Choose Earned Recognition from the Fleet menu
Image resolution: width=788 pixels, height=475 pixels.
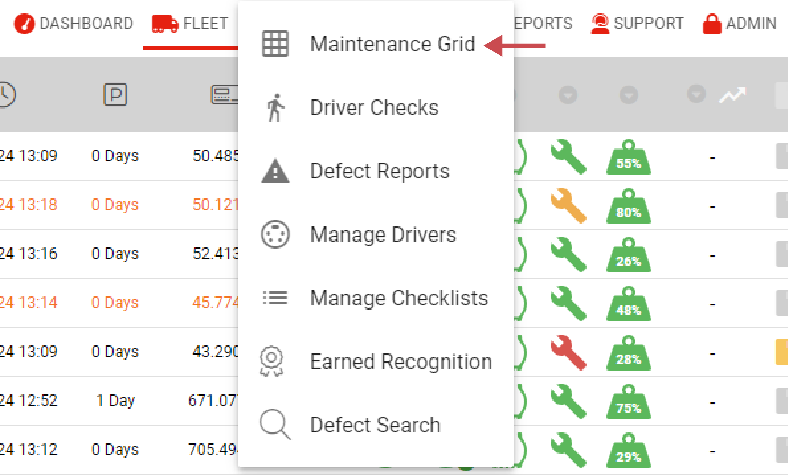pos(401,361)
